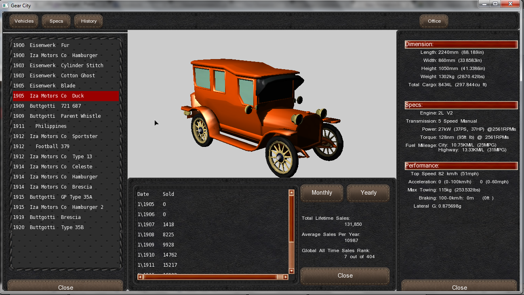Open the Vehicles tab
The height and width of the screenshot is (295, 524).
pyautogui.click(x=24, y=21)
